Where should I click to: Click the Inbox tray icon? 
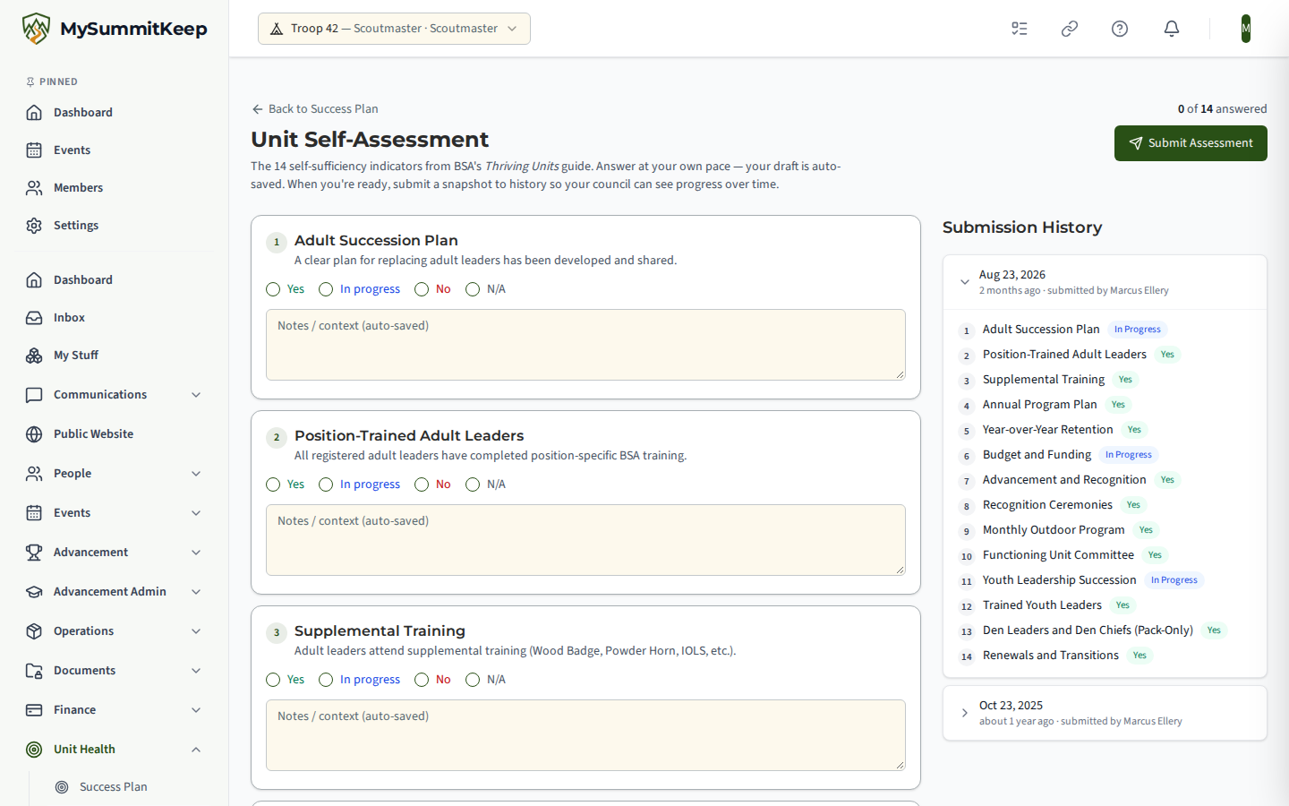(x=34, y=317)
